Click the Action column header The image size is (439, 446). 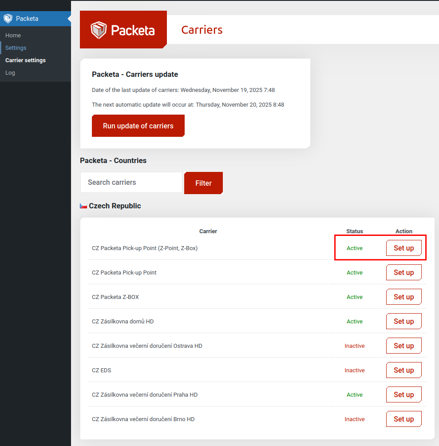tap(404, 231)
